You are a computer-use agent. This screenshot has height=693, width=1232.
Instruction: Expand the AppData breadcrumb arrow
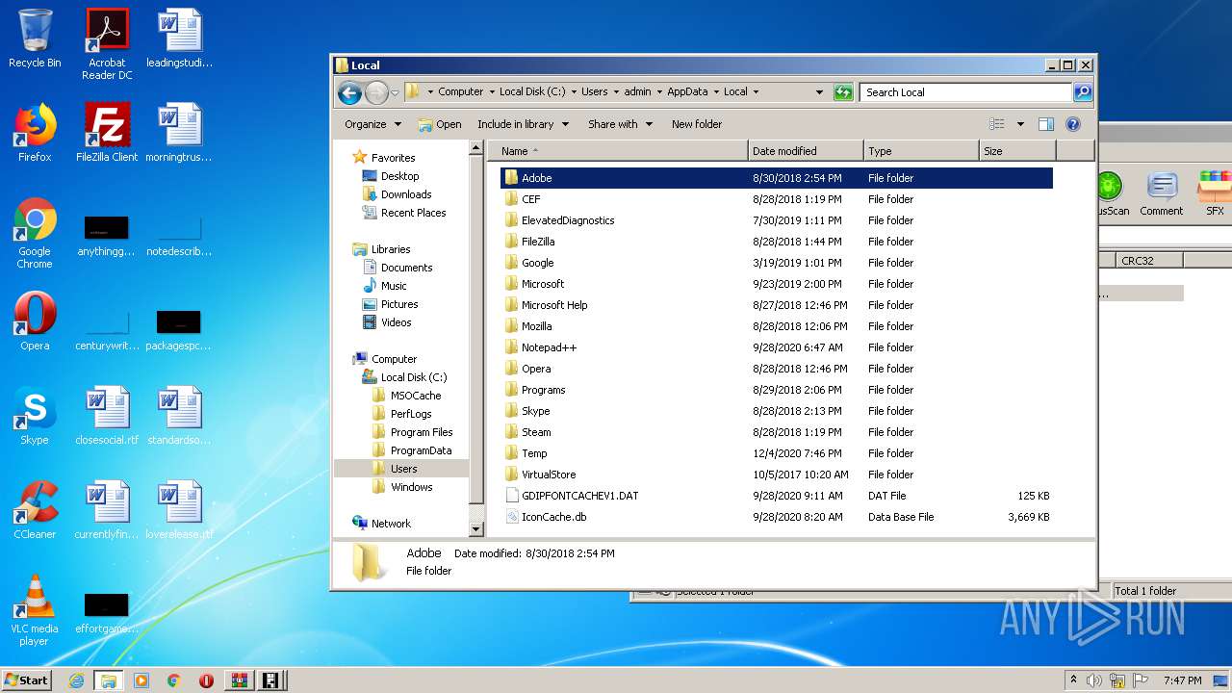pos(714,92)
